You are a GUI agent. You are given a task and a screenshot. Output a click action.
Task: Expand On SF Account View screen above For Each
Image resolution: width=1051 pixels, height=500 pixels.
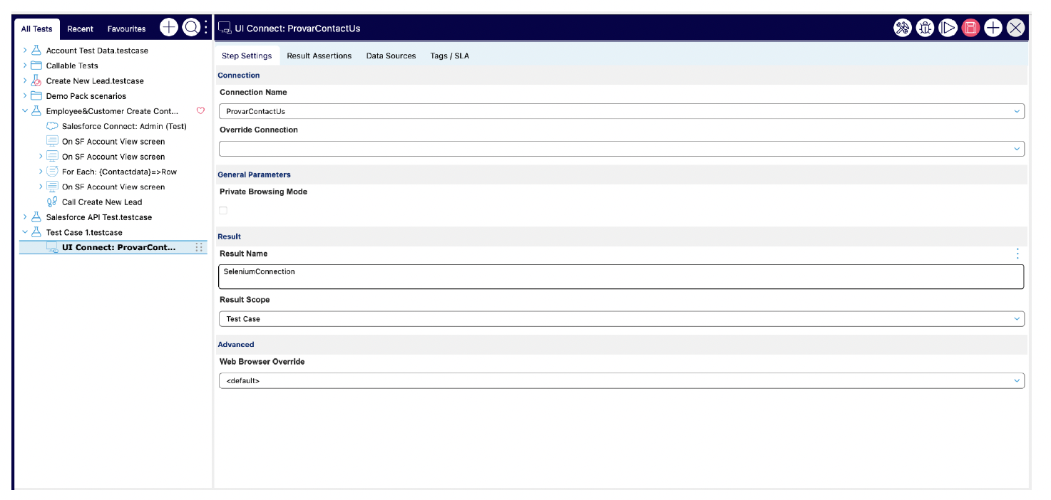tap(41, 157)
